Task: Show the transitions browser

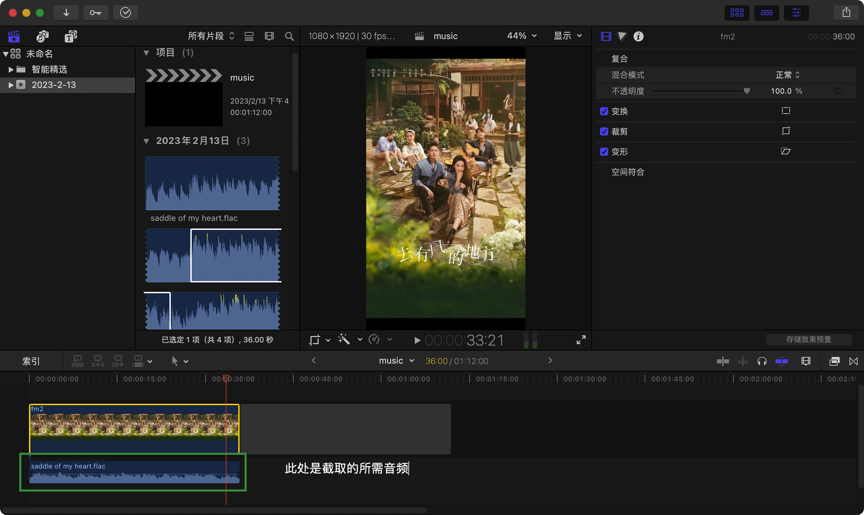Action: (x=853, y=361)
